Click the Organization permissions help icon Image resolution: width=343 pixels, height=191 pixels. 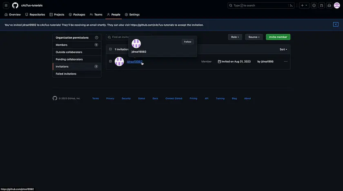(x=96, y=37)
